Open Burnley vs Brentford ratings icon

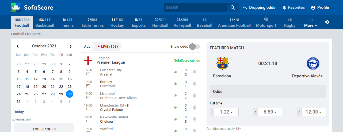pyautogui.click(x=175, y=84)
